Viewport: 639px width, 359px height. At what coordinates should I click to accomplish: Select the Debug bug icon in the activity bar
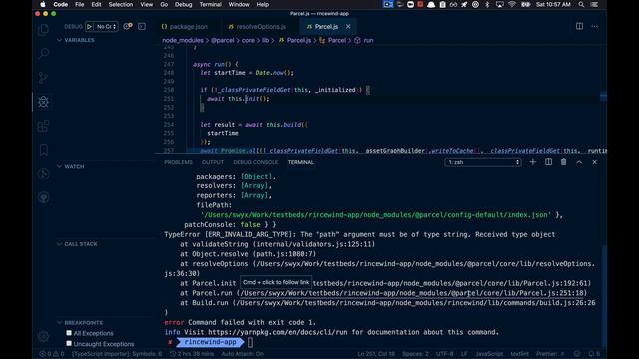[x=43, y=102]
